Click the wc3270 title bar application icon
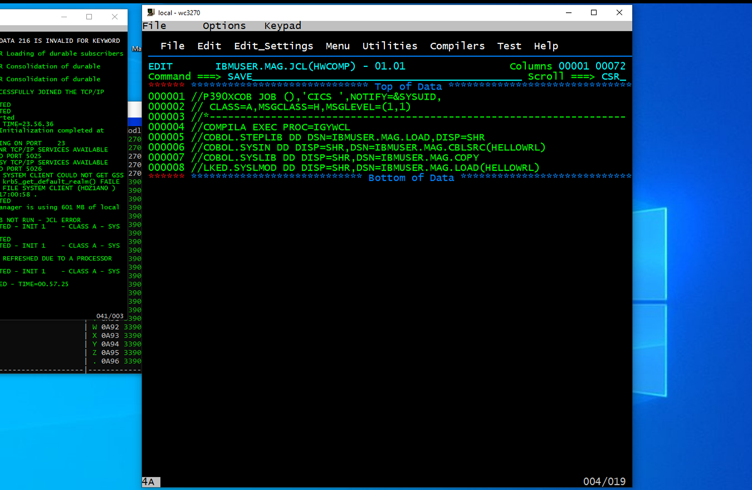 151,12
